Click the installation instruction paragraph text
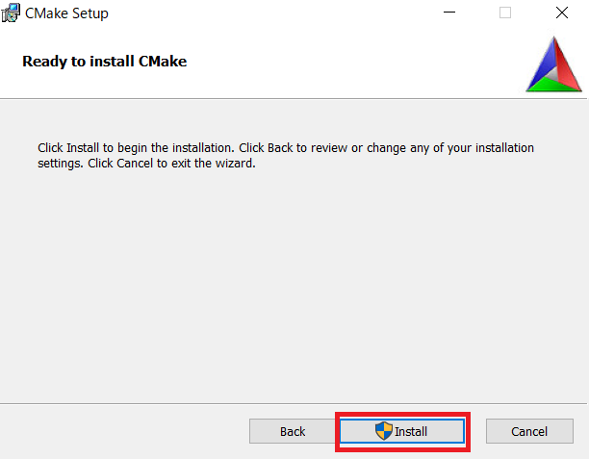The height and width of the screenshot is (459, 589). (285, 155)
